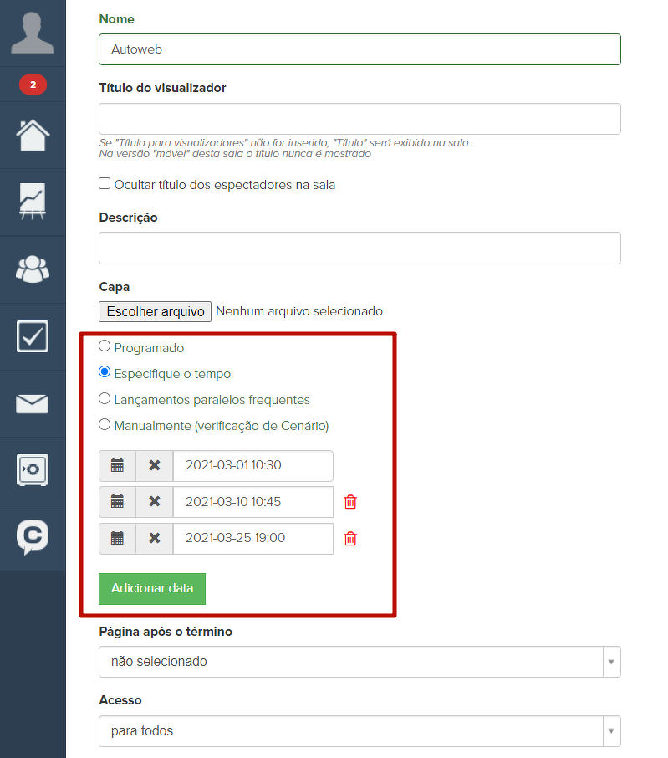Click the Adicionar data button

point(152,588)
